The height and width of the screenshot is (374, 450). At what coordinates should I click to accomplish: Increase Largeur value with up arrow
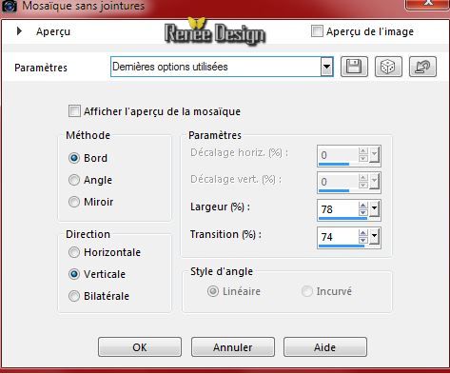363,206
